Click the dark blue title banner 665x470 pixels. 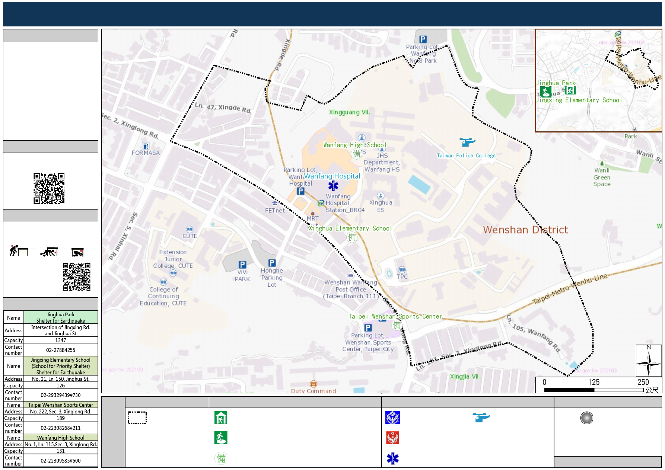tap(332, 14)
